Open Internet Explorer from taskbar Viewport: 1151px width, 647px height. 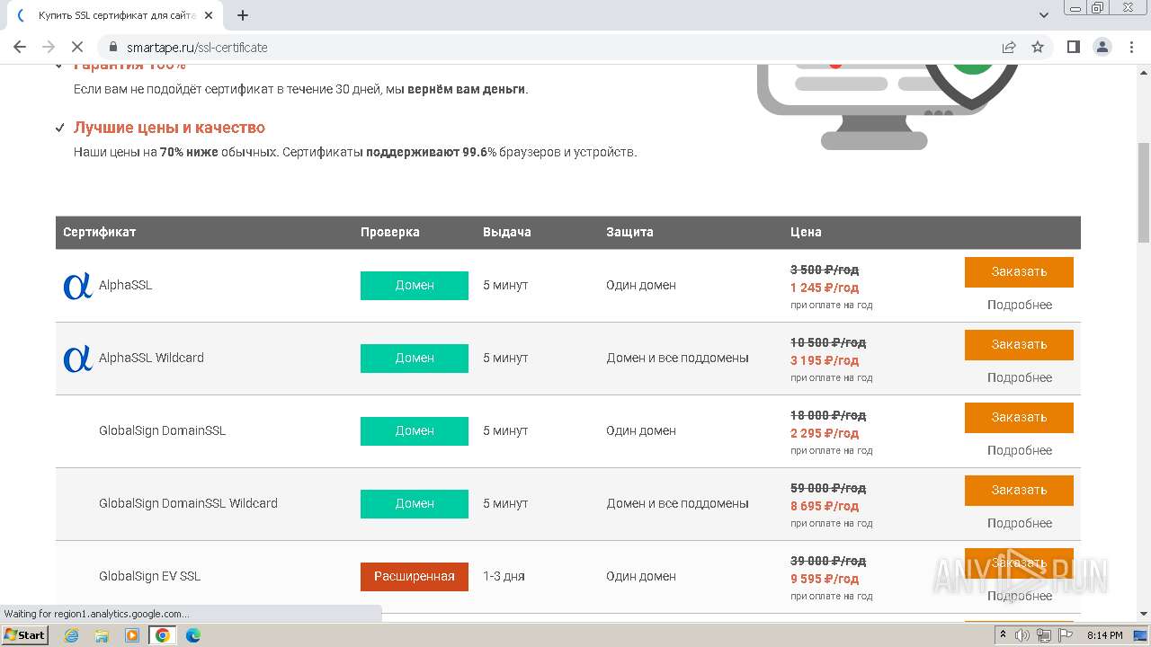[72, 635]
